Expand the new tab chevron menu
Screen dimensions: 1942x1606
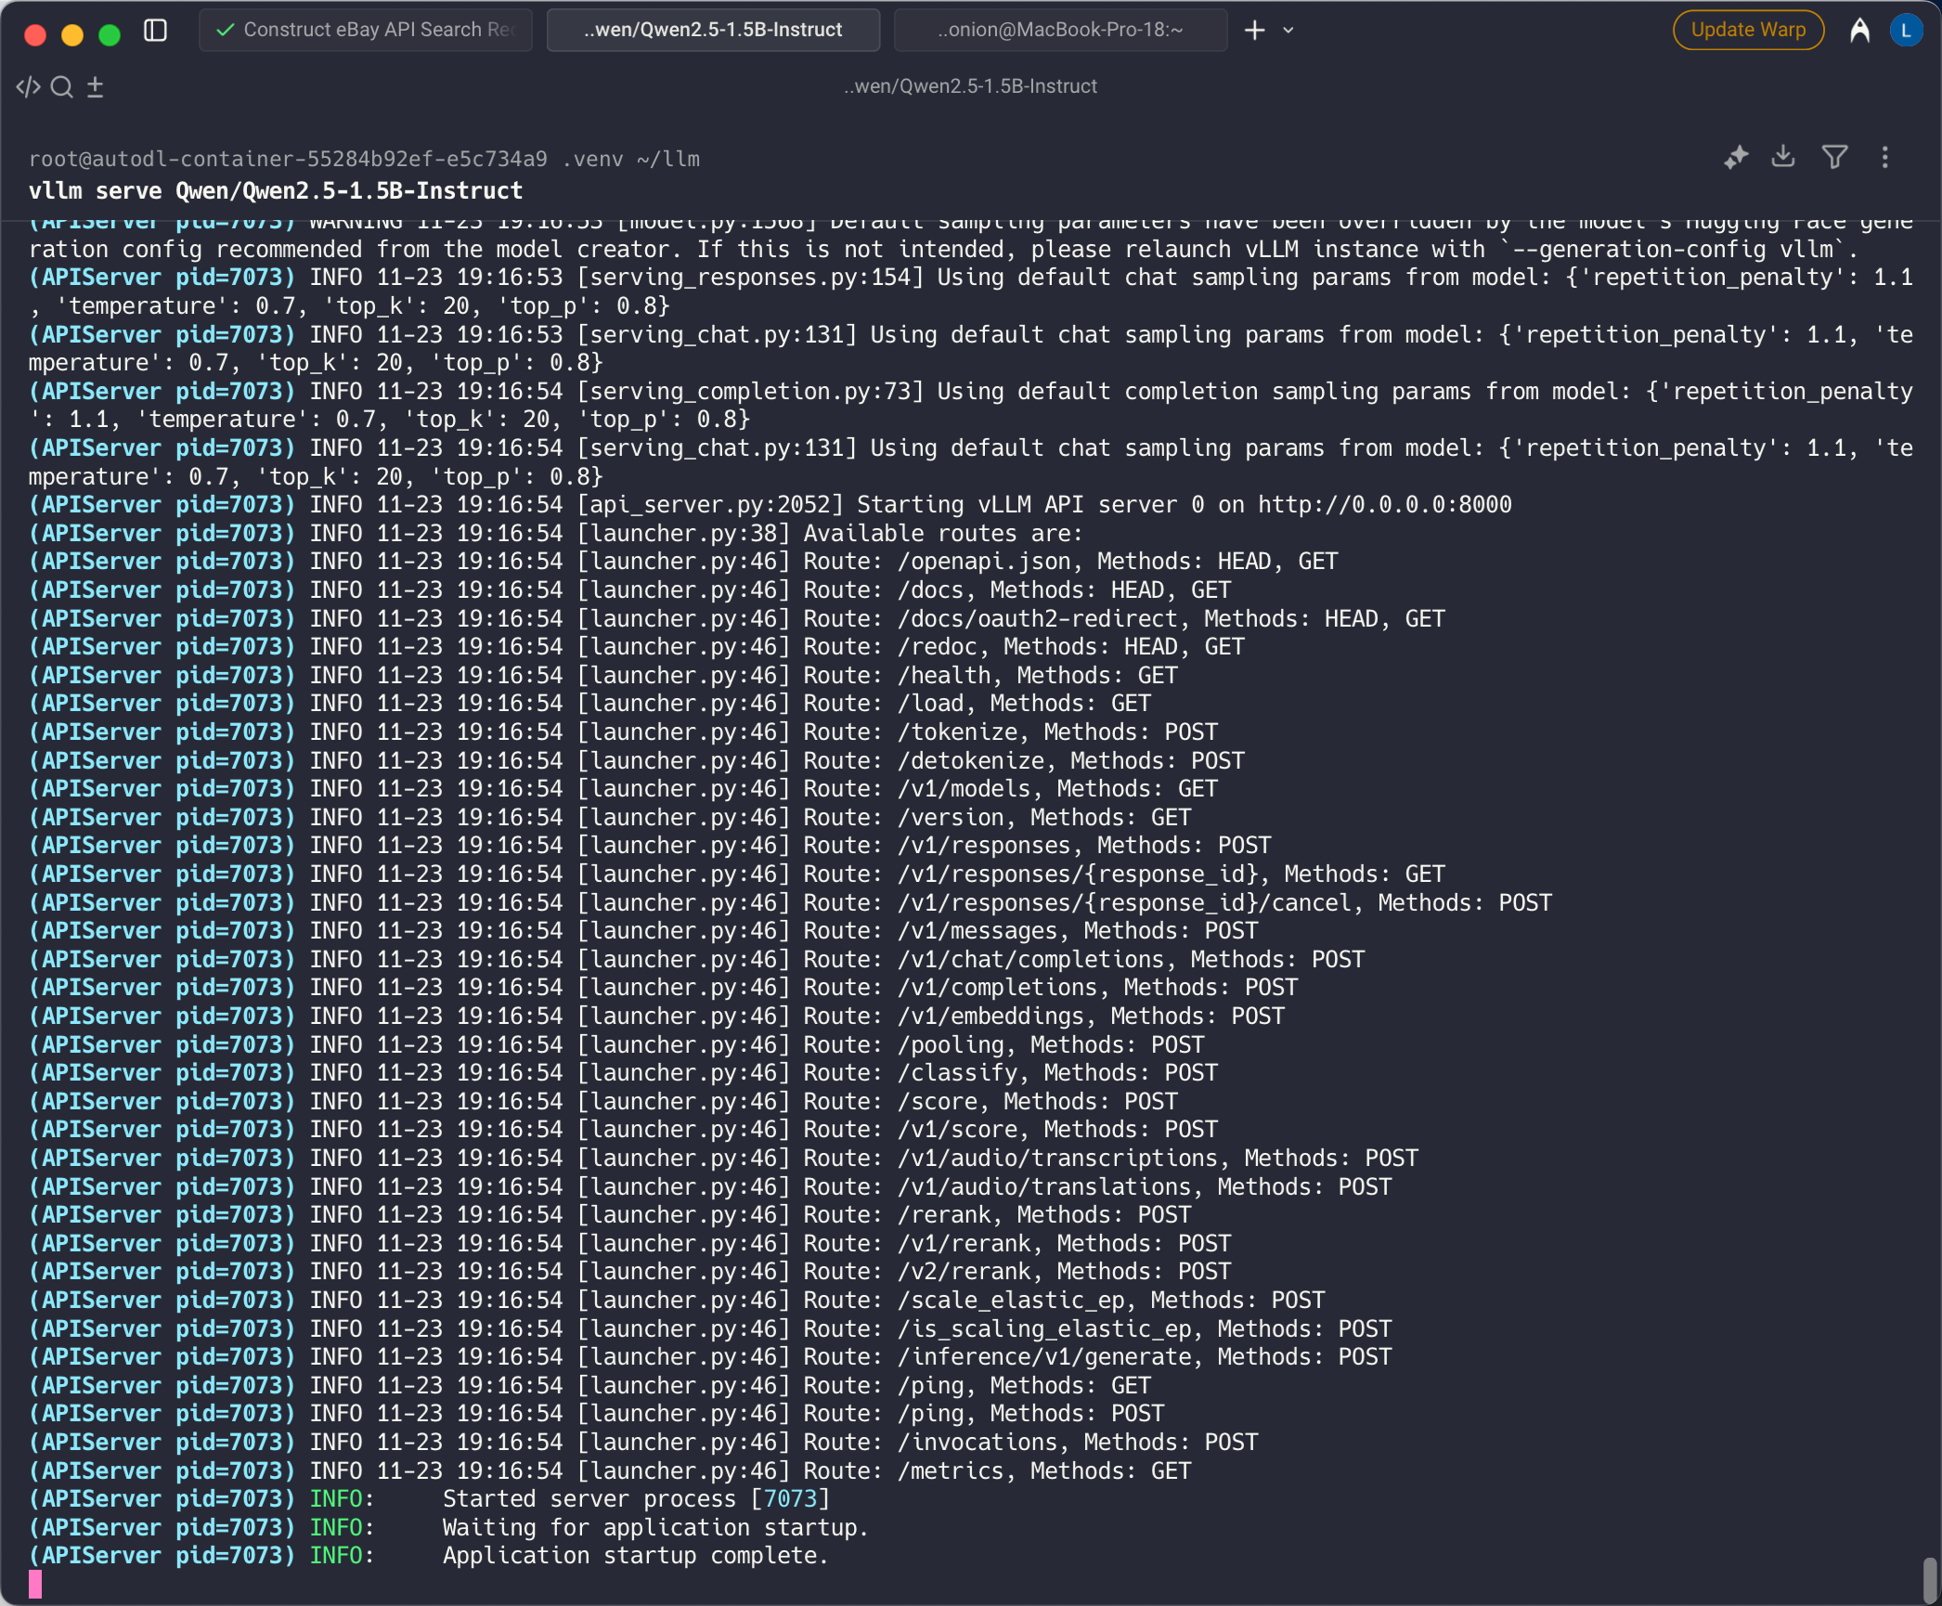coord(1288,31)
